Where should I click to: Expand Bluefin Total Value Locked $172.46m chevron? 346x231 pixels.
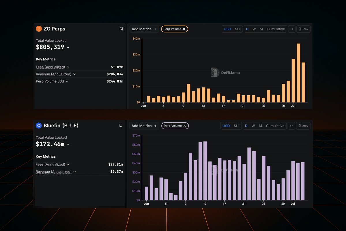coord(68,144)
